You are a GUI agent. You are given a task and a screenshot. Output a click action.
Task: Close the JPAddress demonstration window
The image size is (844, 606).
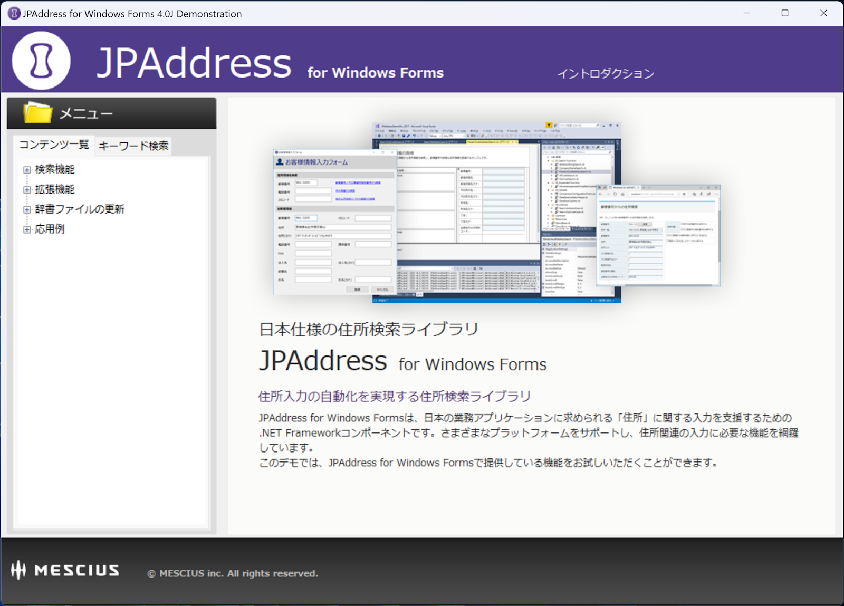pos(823,13)
